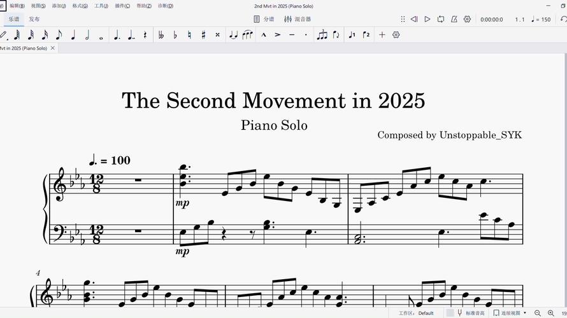
Task: Insert a tuplet from the toolbar
Action: pyautogui.click(x=322, y=35)
